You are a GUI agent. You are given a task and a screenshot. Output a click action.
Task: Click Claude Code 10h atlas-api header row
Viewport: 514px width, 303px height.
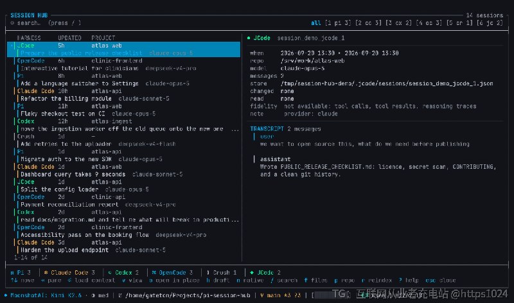123,91
